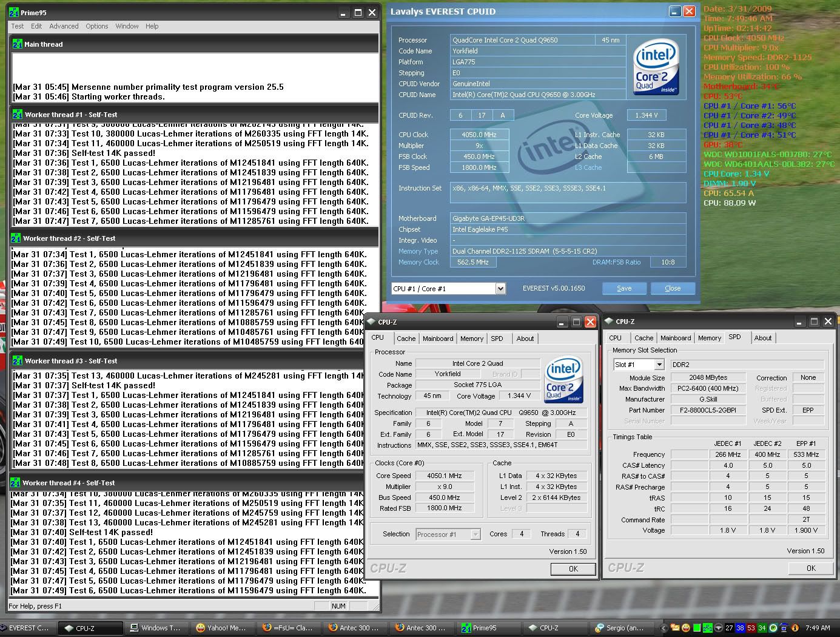The height and width of the screenshot is (637, 840).
Task: Click the Main thread window icon
Action: (x=18, y=44)
